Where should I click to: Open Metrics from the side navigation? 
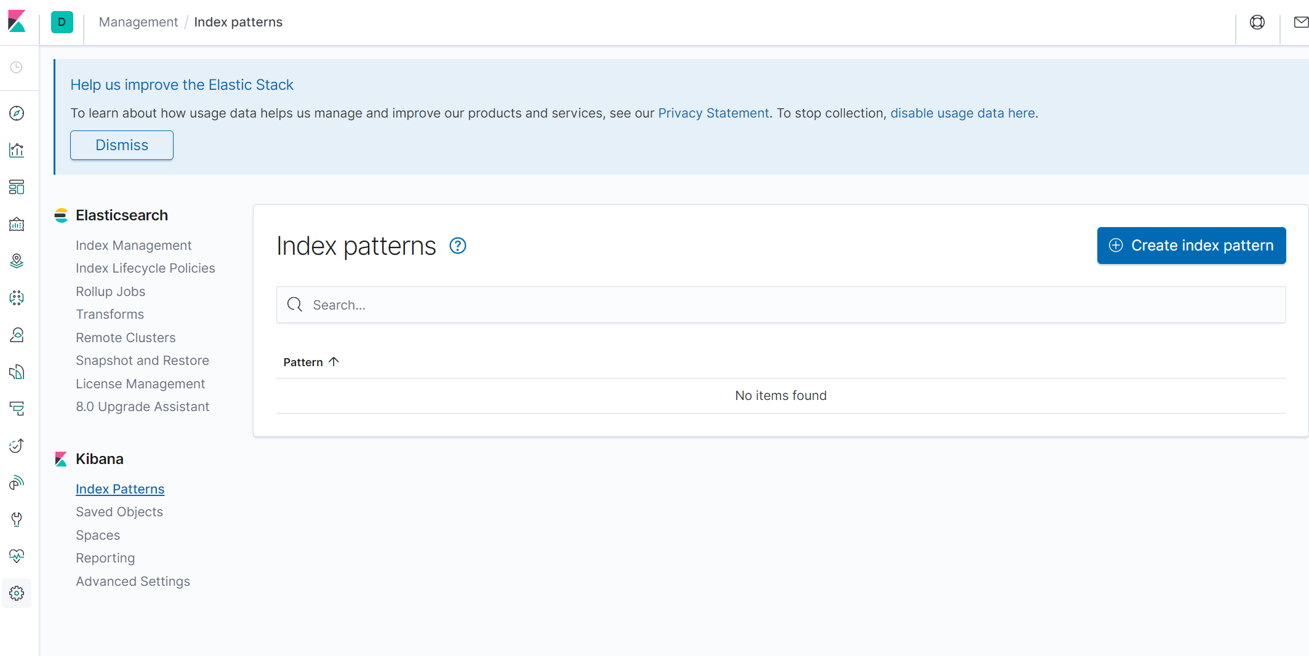(x=17, y=335)
